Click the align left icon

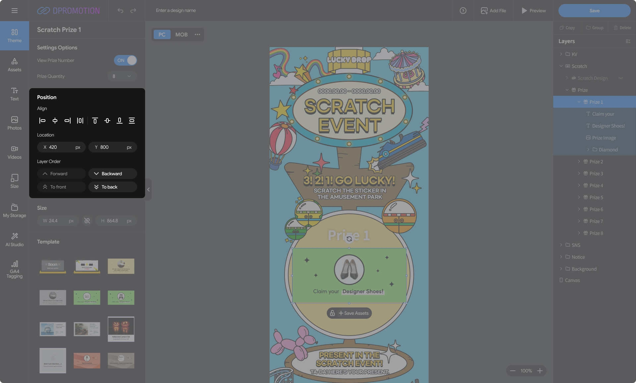click(x=42, y=121)
